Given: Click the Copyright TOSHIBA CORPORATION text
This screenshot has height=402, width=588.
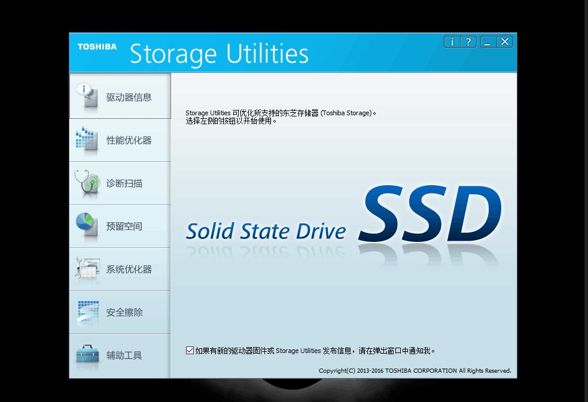Looking at the screenshot, I should point(415,370).
